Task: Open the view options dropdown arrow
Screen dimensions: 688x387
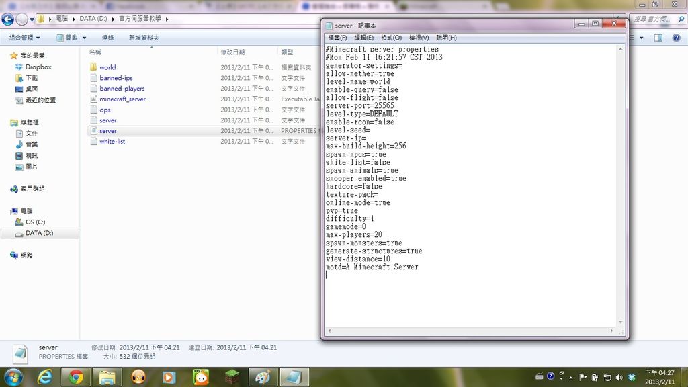Action: (x=641, y=38)
